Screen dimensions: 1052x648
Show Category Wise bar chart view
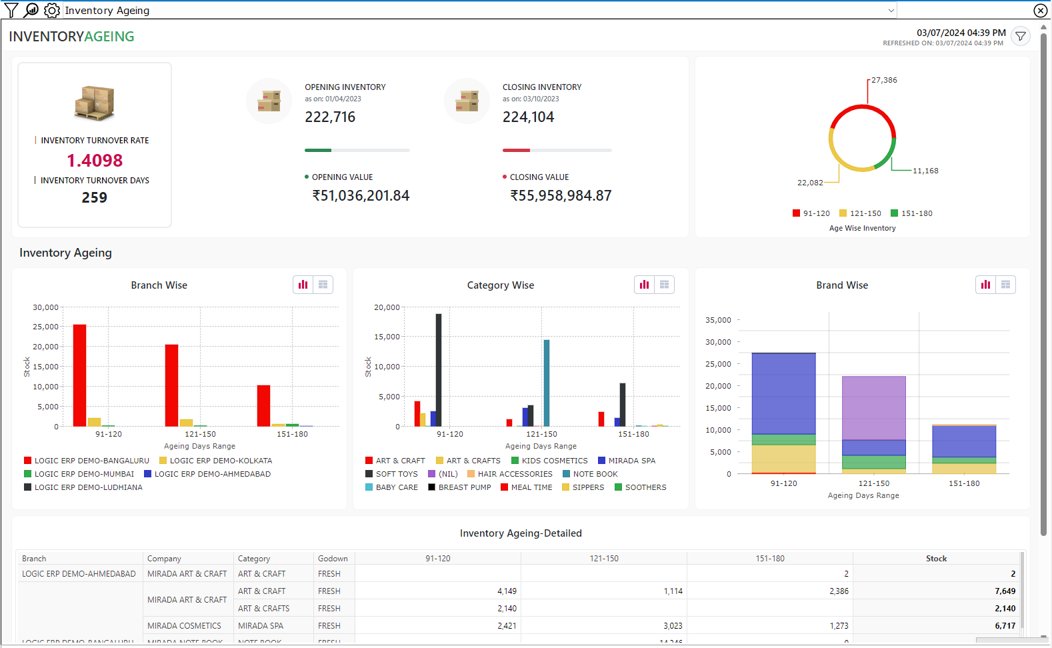(x=645, y=285)
